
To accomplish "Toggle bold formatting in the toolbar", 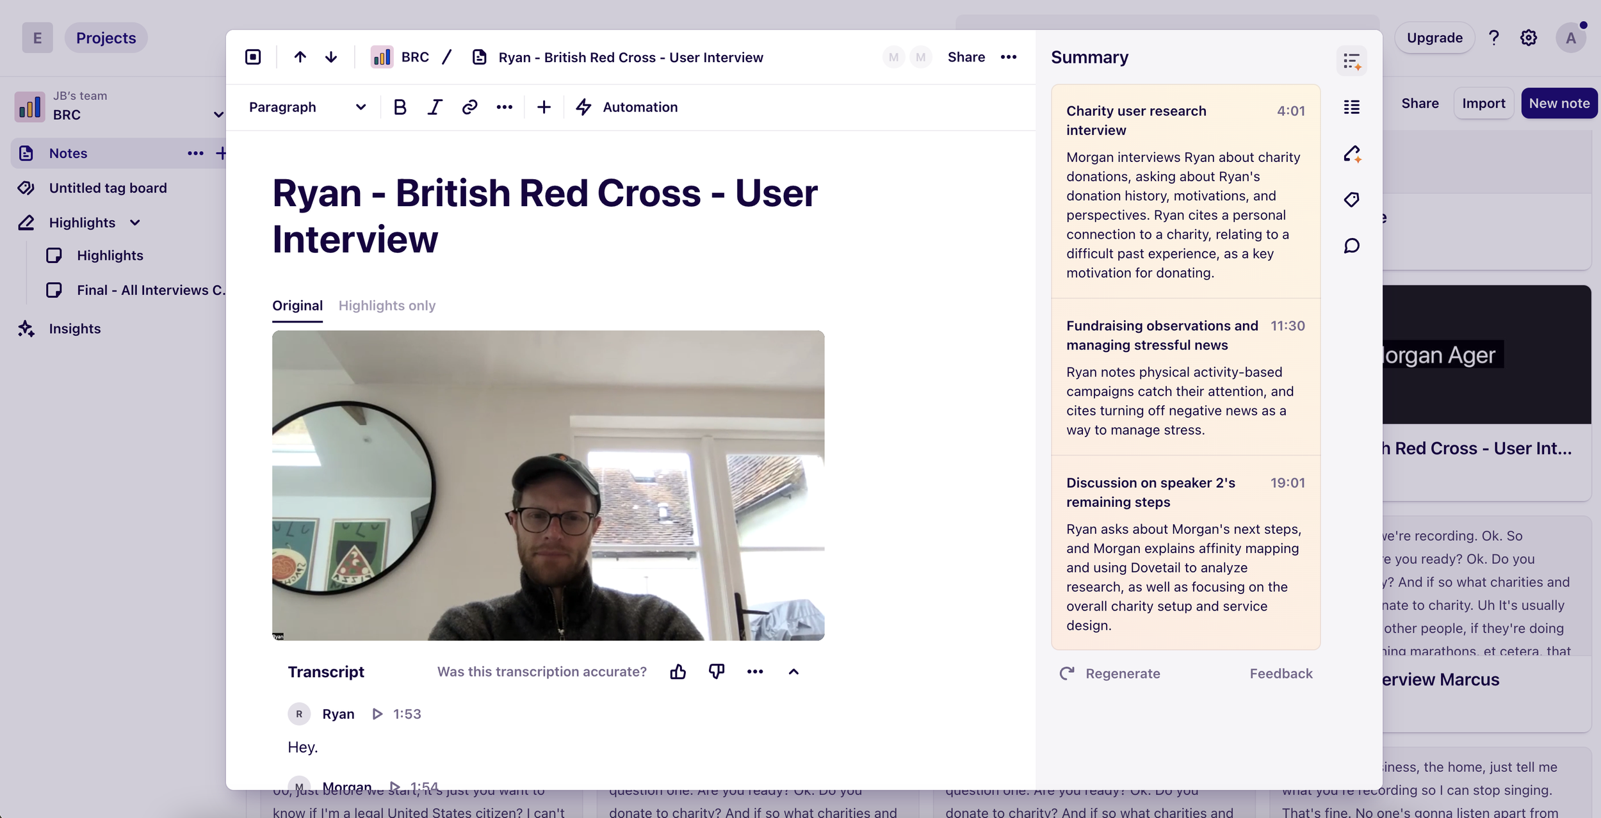I will 400,107.
